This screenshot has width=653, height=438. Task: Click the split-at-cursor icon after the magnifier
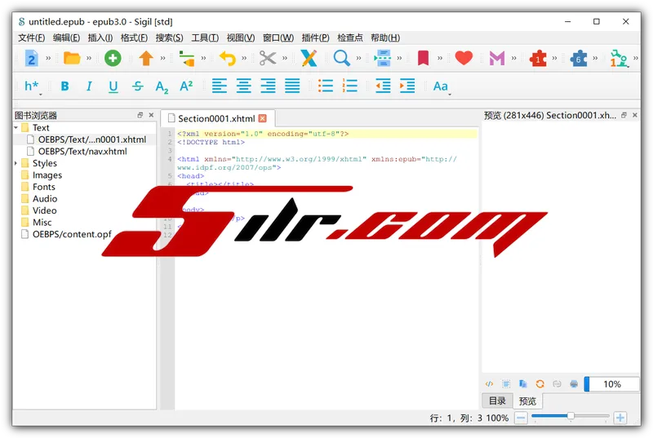(x=382, y=58)
